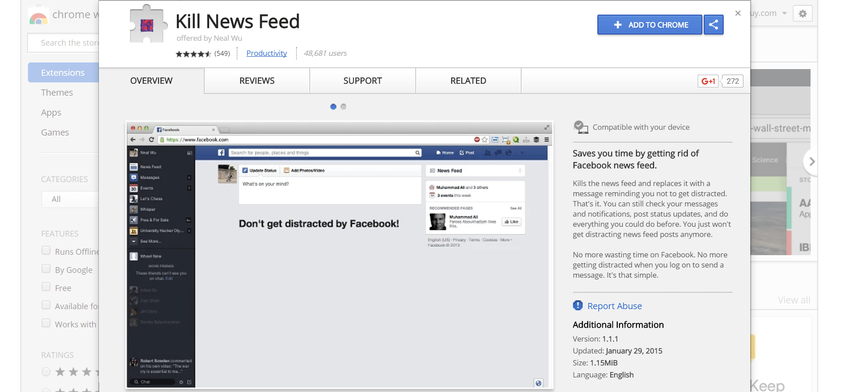Click the Let's Chess icon in Facebook sidebar
The height and width of the screenshot is (392, 842).
coord(133,199)
